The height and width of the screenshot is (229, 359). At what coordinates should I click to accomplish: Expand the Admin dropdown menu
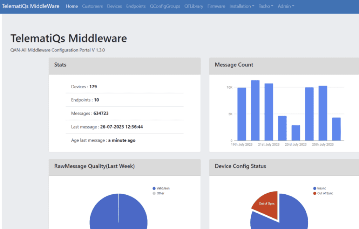[285, 6]
